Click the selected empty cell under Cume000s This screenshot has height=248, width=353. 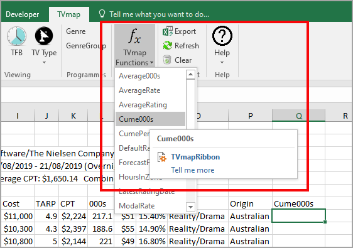(x=298, y=216)
